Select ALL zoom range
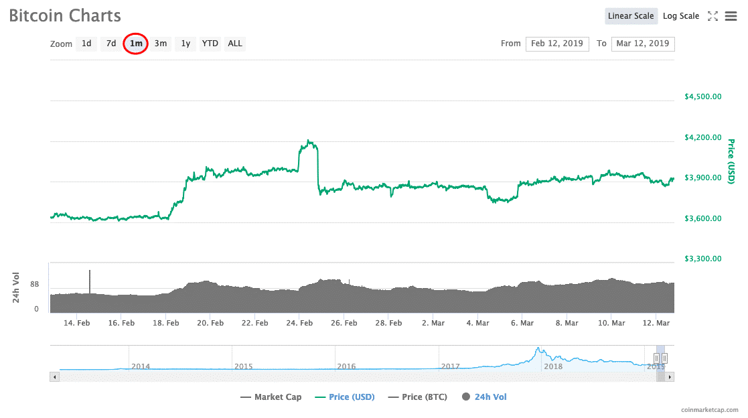This screenshot has width=748, height=418. tap(234, 44)
